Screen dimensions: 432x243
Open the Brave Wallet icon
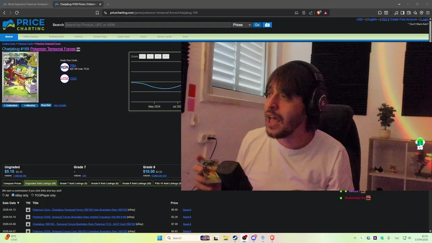click(409, 12)
